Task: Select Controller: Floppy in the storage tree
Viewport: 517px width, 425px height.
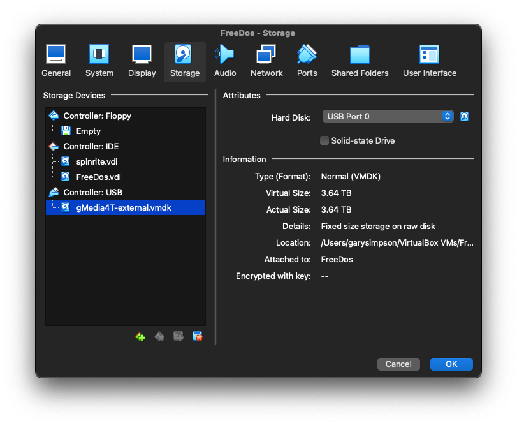Action: click(x=97, y=116)
